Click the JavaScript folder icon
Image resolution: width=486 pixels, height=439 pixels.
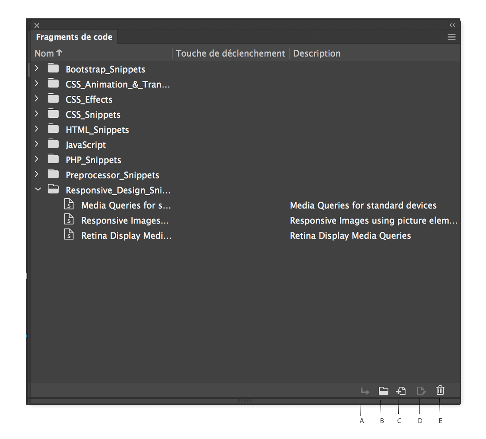pos(53,144)
